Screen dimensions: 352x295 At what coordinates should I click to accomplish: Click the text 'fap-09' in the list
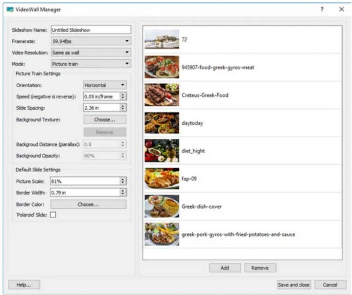[x=189, y=179]
